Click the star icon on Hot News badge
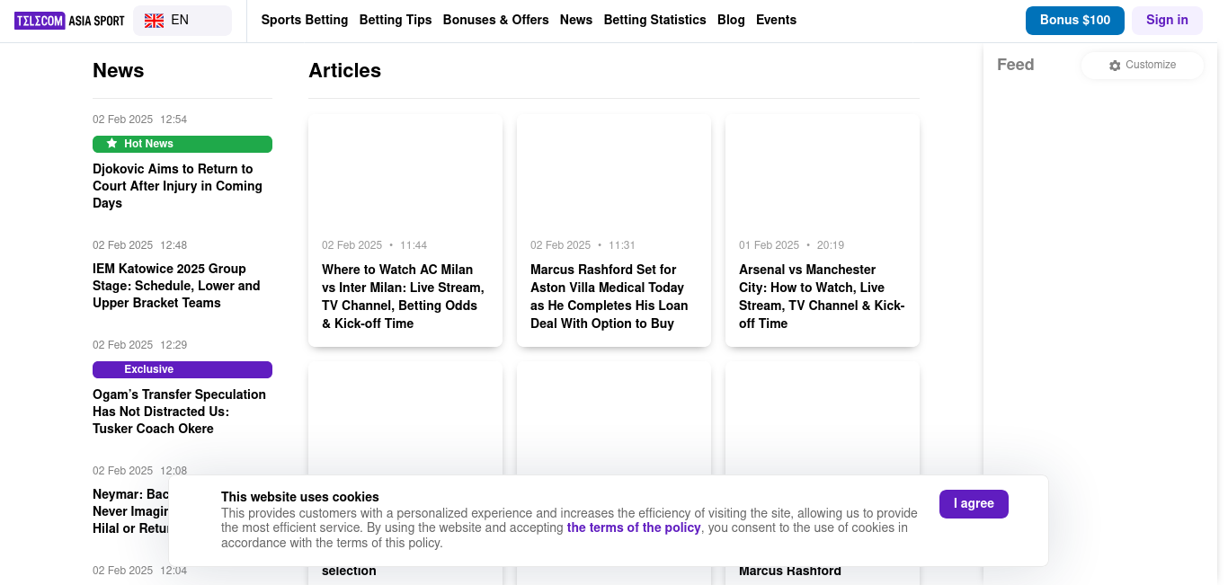 coord(111,144)
